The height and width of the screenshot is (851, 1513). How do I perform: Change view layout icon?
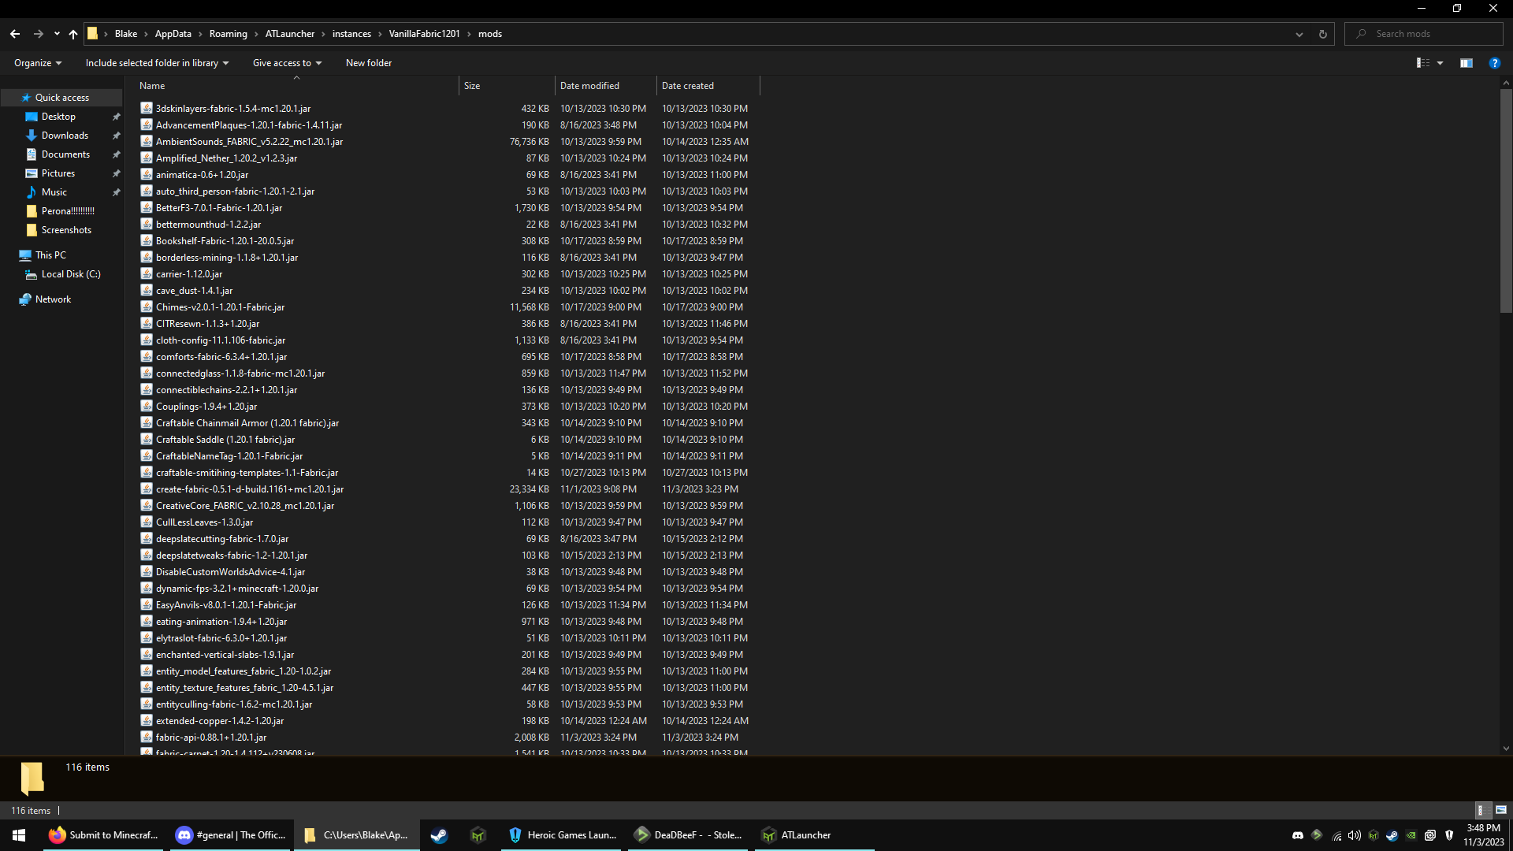click(x=1423, y=63)
